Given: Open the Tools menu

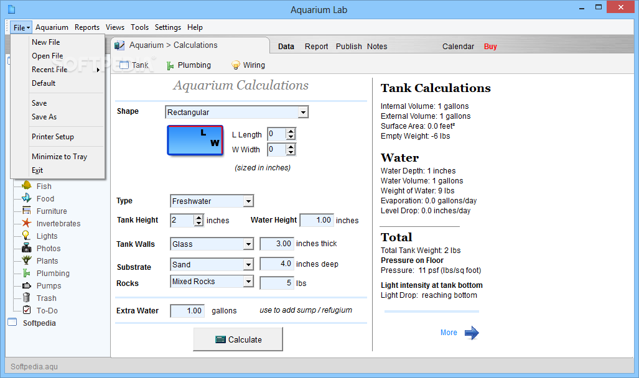Looking at the screenshot, I should click(x=139, y=27).
